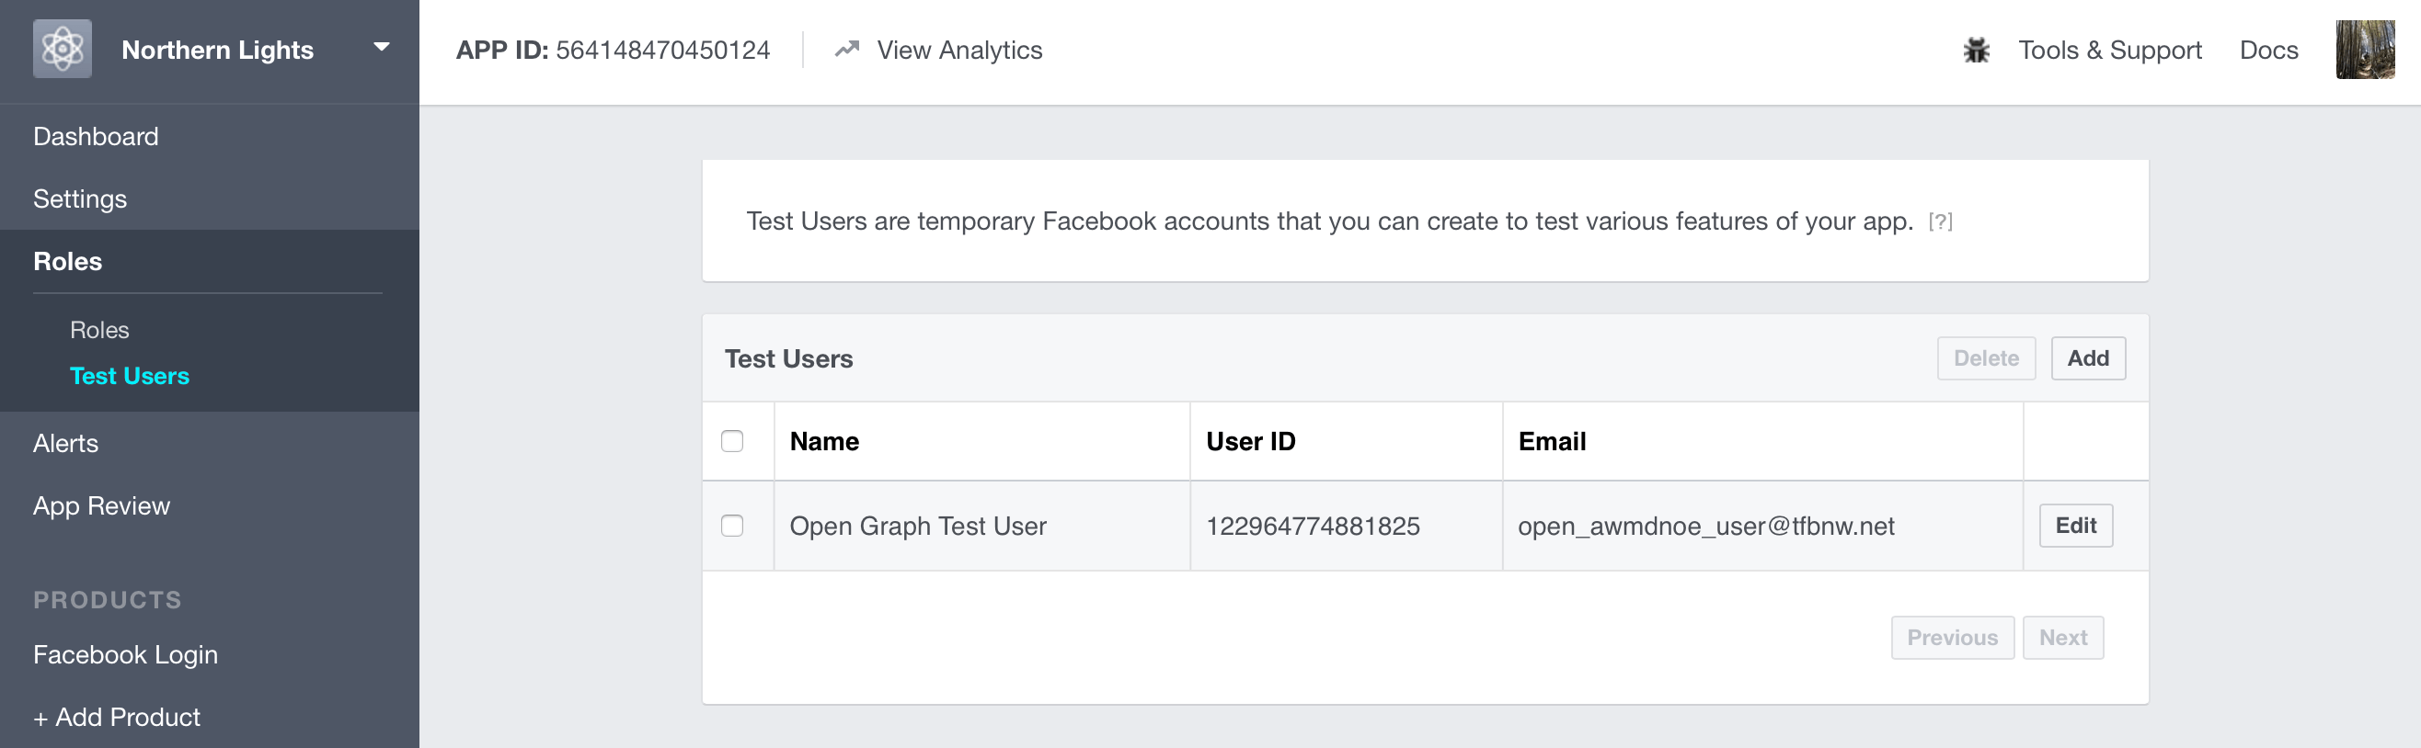Click Edit for Open Graph Test User
The image size is (2421, 748).
(2075, 526)
